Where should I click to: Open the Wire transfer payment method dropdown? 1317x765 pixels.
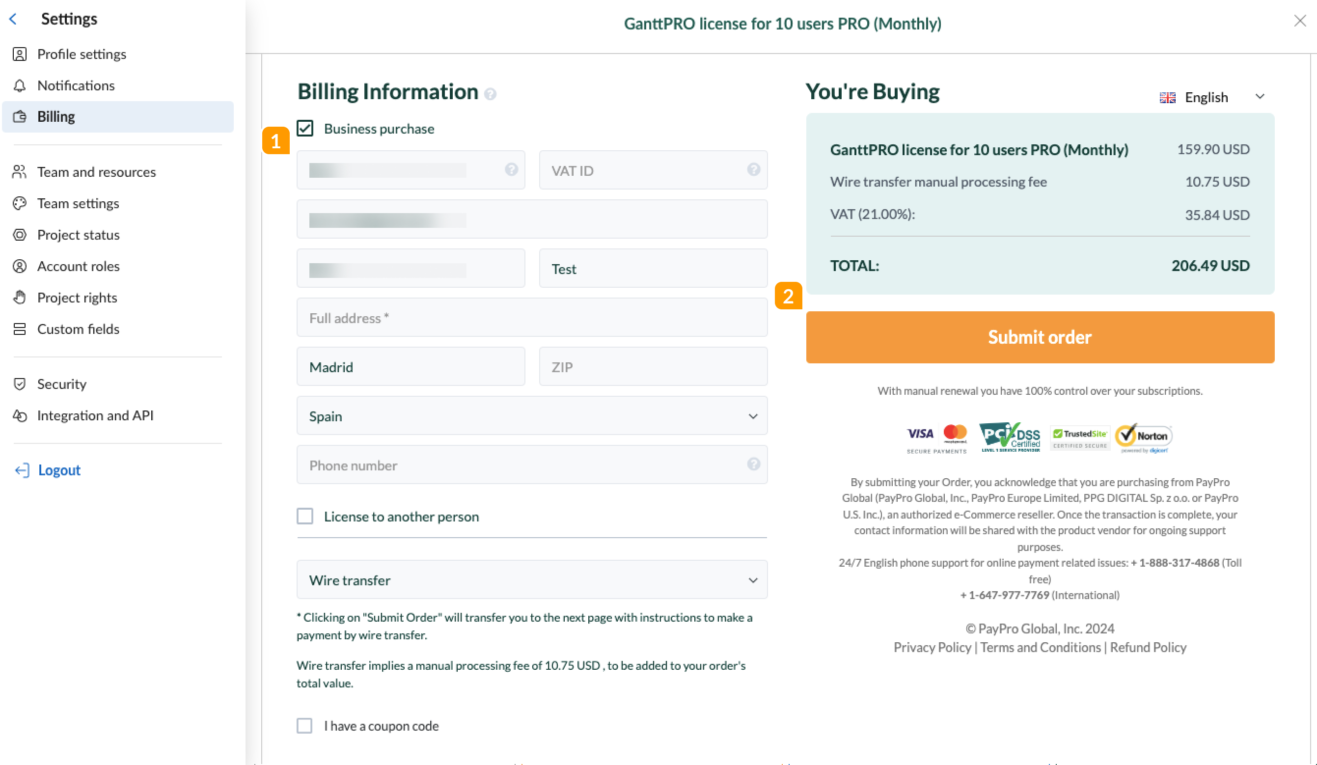pos(532,579)
